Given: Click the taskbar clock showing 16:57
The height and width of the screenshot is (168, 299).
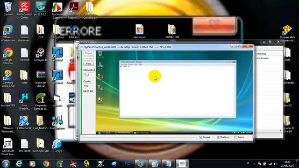Looking at the screenshot, I should pyautogui.click(x=287, y=164).
